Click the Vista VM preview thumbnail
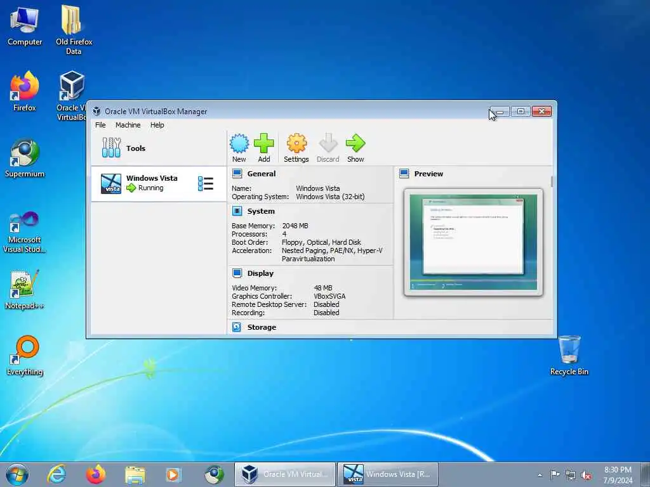This screenshot has width=650, height=487. [474, 242]
